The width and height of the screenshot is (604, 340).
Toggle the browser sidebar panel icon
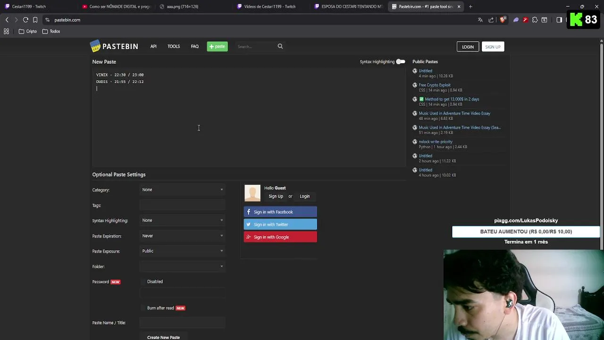(x=559, y=20)
